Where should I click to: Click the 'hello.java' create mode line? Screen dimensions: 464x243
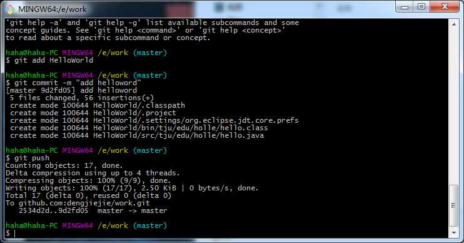(x=137, y=136)
